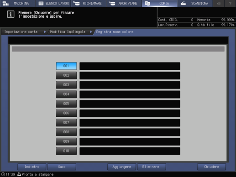Click the scanner icon in SCANSIONA
236x177 pixels.
click(x=183, y=3)
